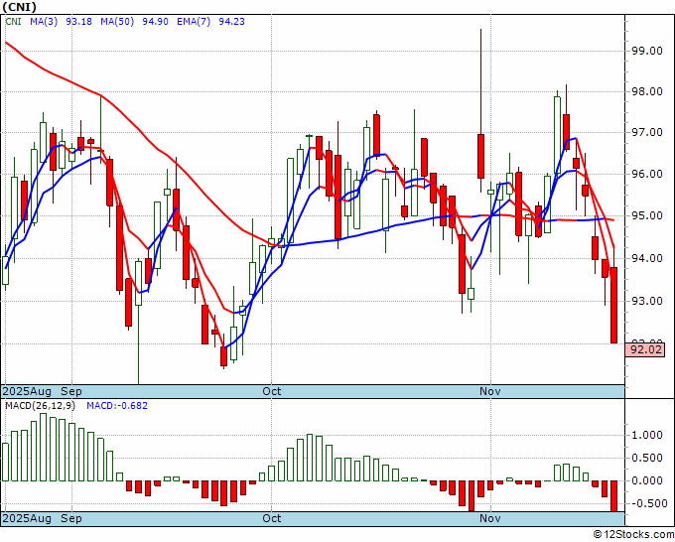Click the latest red candlestick near 92.02
The width and height of the screenshot is (675, 542).
click(613, 305)
